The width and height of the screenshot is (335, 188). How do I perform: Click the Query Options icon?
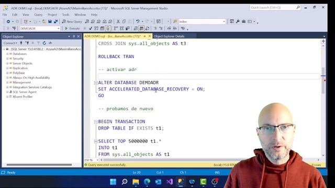[x=102, y=28]
